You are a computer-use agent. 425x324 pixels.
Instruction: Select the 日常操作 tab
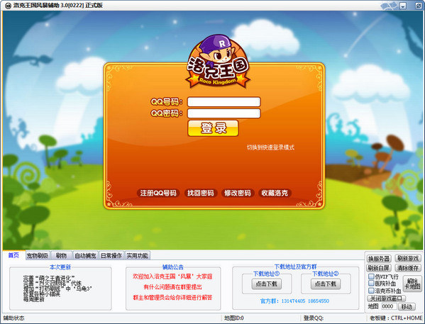point(111,255)
